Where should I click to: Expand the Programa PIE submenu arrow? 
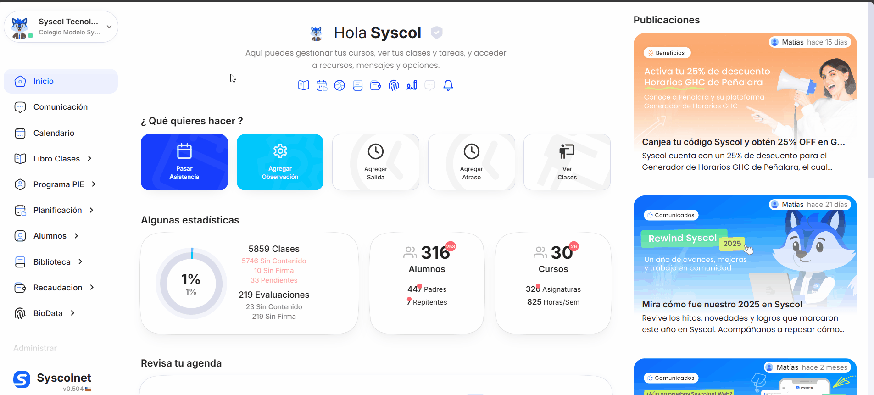click(x=94, y=184)
